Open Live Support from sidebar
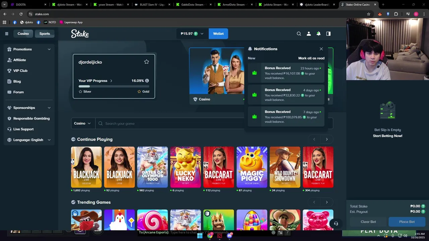Image resolution: width=429 pixels, height=241 pixels. (x=23, y=129)
